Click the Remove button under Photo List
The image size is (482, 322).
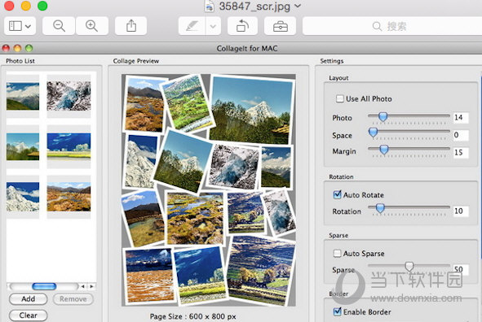tap(73, 298)
